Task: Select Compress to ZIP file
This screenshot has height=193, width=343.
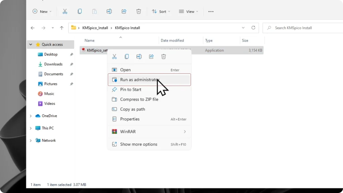Action: point(149,99)
